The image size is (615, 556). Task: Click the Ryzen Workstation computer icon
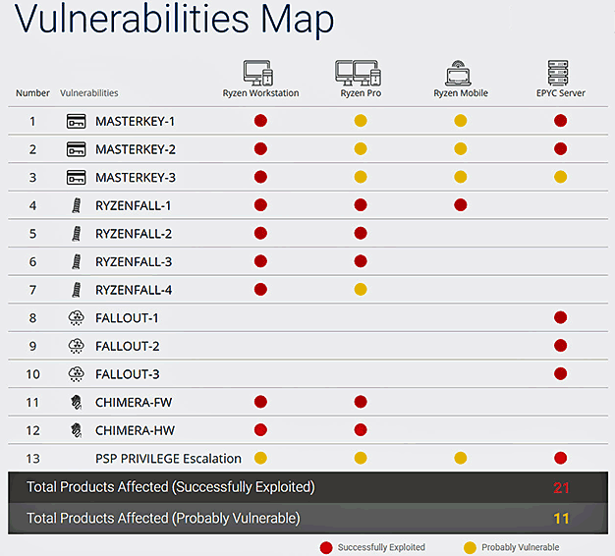coord(258,72)
